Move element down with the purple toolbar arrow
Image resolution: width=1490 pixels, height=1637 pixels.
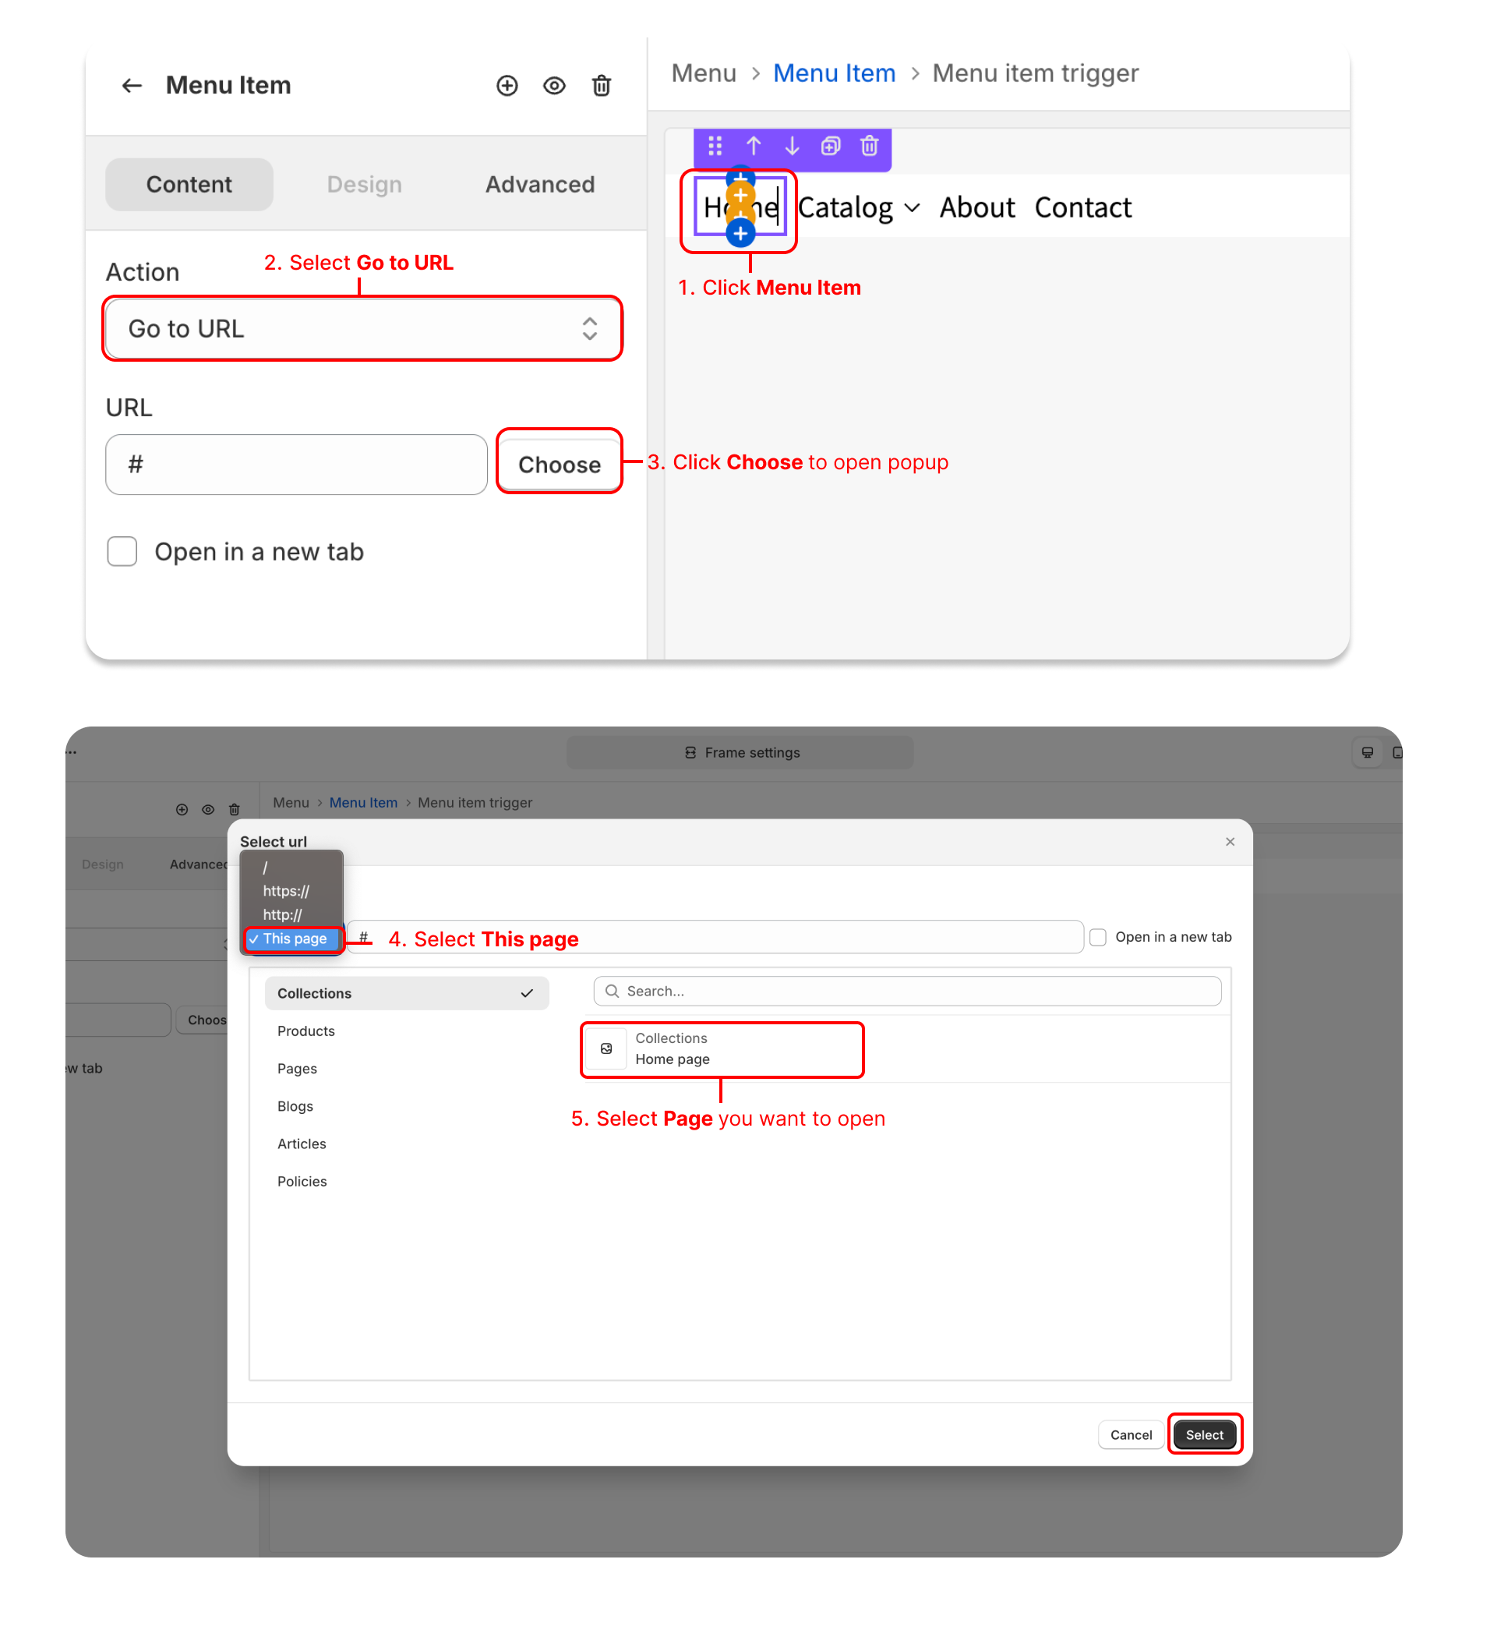click(792, 147)
